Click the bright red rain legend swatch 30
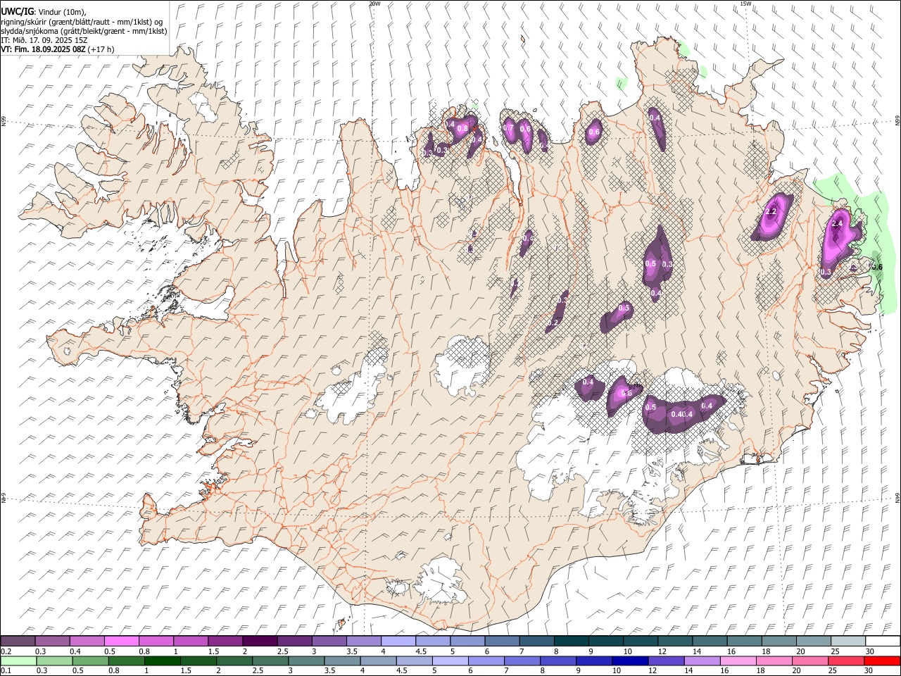The width and height of the screenshot is (901, 676). 882,661
